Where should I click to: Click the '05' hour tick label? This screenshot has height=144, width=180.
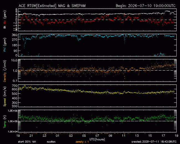click(x=84, y=136)
